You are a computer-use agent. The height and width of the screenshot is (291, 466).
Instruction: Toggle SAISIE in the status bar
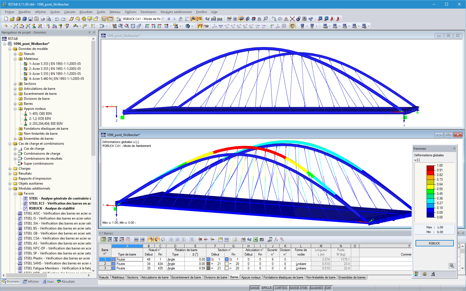(255, 288)
